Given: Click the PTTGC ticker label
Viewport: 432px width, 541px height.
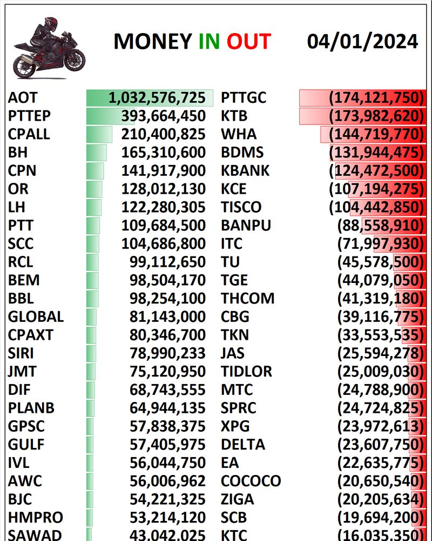Looking at the screenshot, I should (x=244, y=98).
